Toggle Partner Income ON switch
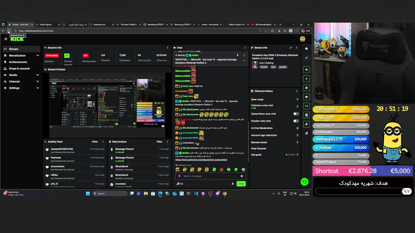Image resolution: width=415 pixels, height=233 pixels. click(67, 55)
